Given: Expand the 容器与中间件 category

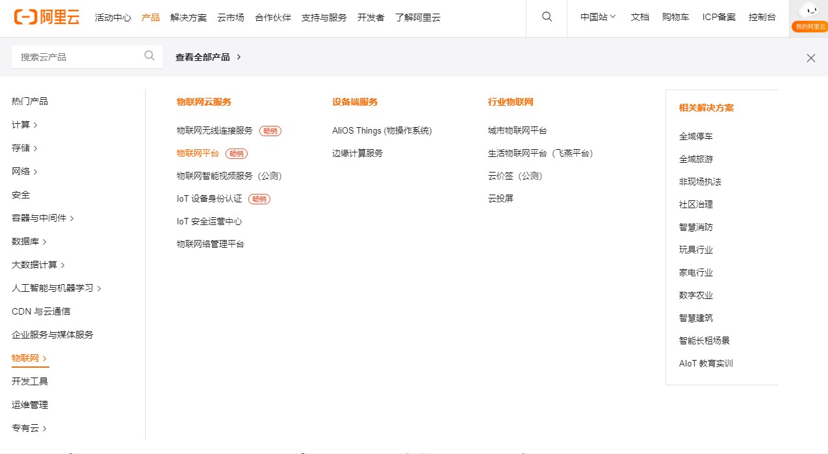Looking at the screenshot, I should point(43,218).
